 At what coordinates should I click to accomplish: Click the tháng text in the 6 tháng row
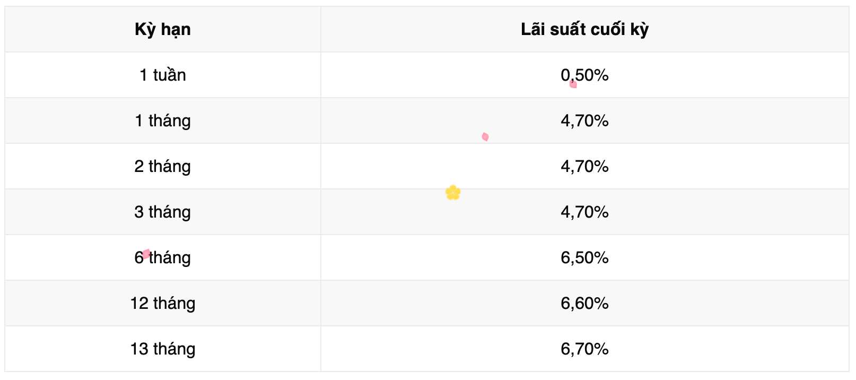(170, 258)
